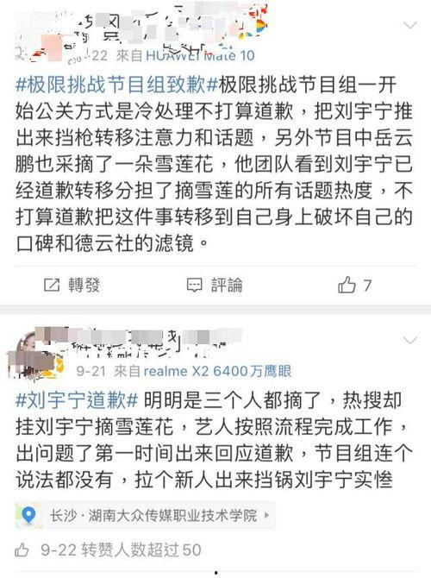Tap the comment bubble icon beside 評論
Image resolution: width=431 pixels, height=578 pixels.
pyautogui.click(x=194, y=285)
